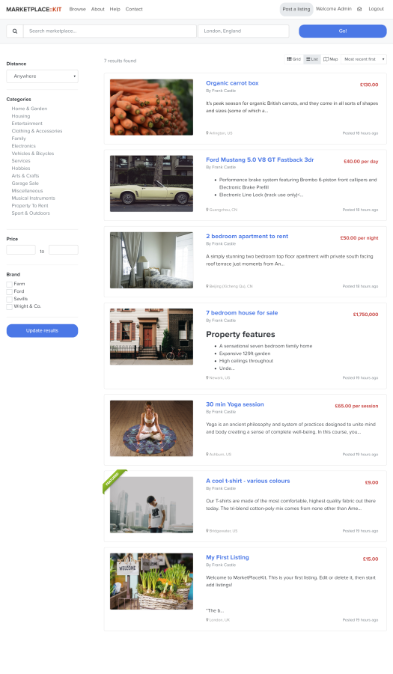Switch to Grid view

[x=293, y=59]
